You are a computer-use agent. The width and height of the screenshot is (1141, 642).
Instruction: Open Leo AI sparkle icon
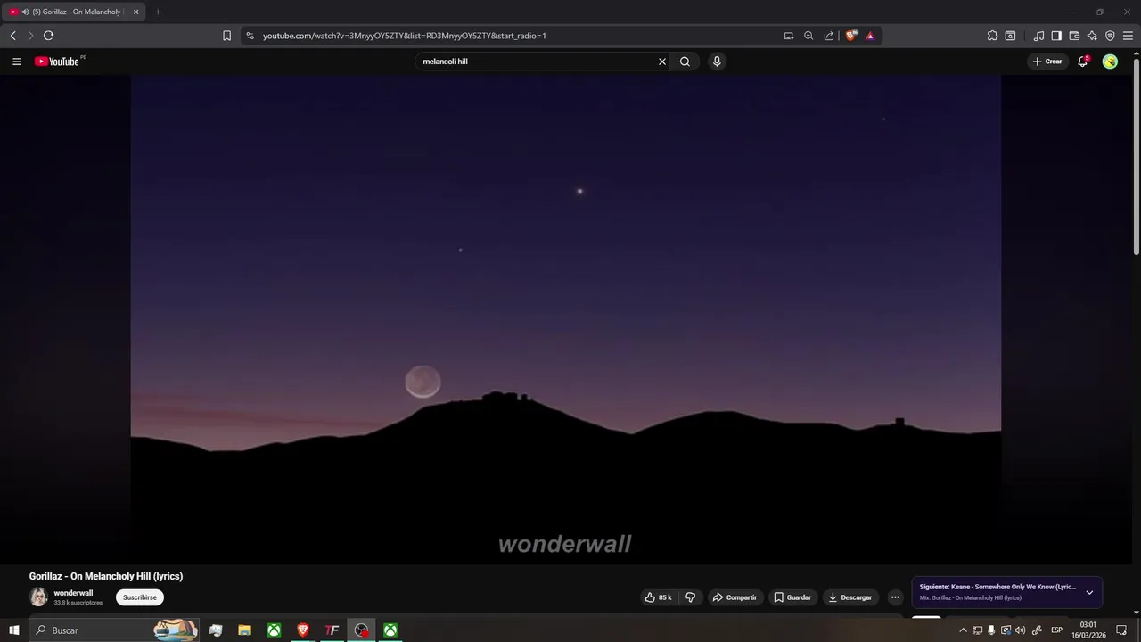[1092, 36]
